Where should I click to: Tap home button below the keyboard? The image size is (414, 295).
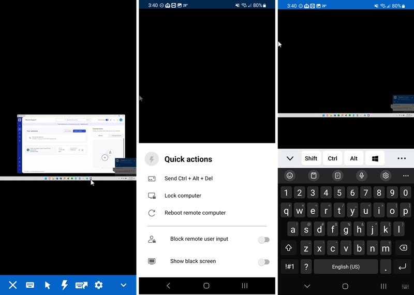pos(345,286)
